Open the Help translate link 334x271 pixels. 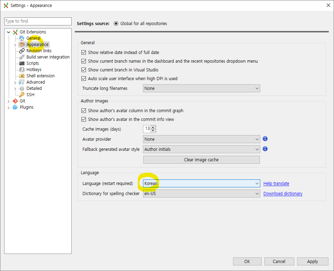coord(276,183)
